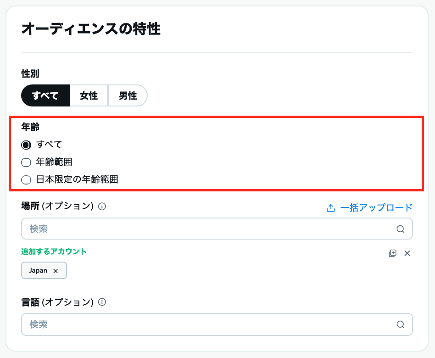Open the 一括アップロード link
The width and height of the screenshot is (435, 358).
pyautogui.click(x=376, y=207)
